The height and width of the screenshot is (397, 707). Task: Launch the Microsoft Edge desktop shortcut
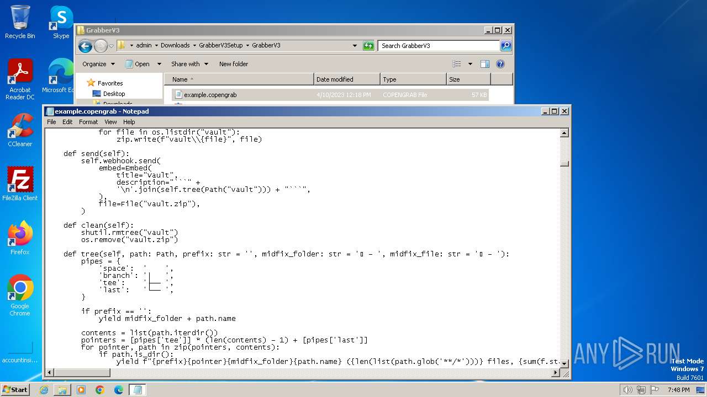point(59,76)
